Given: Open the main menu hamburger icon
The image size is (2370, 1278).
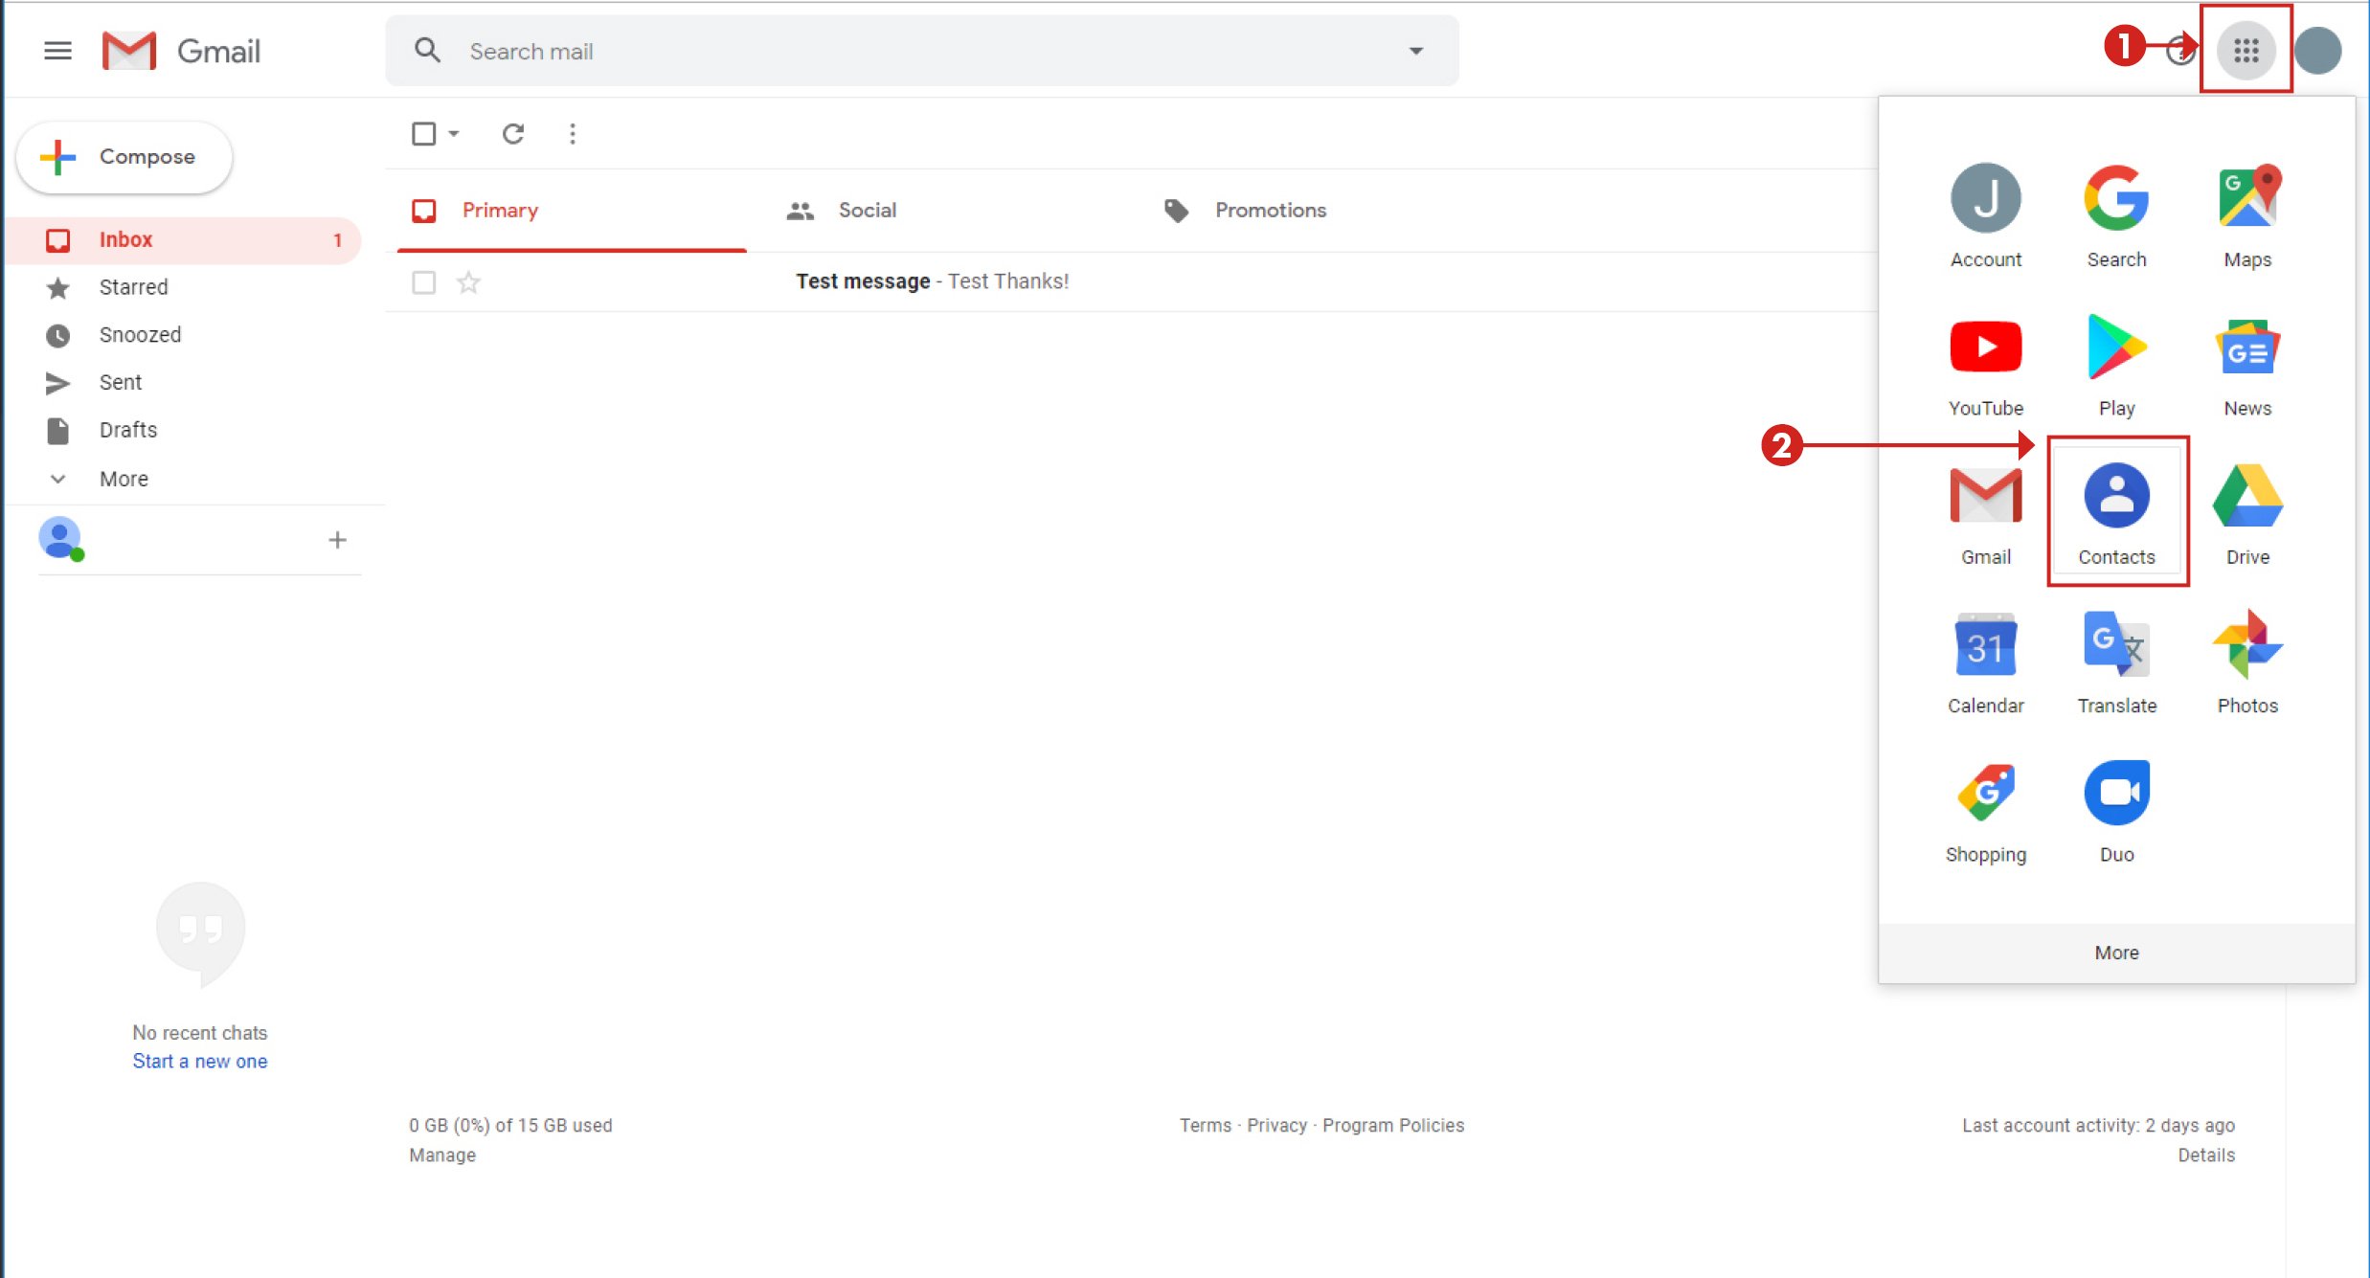Looking at the screenshot, I should [57, 51].
